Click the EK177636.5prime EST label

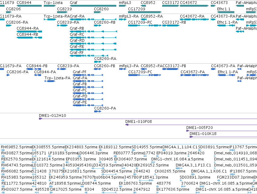pos(173,189)
